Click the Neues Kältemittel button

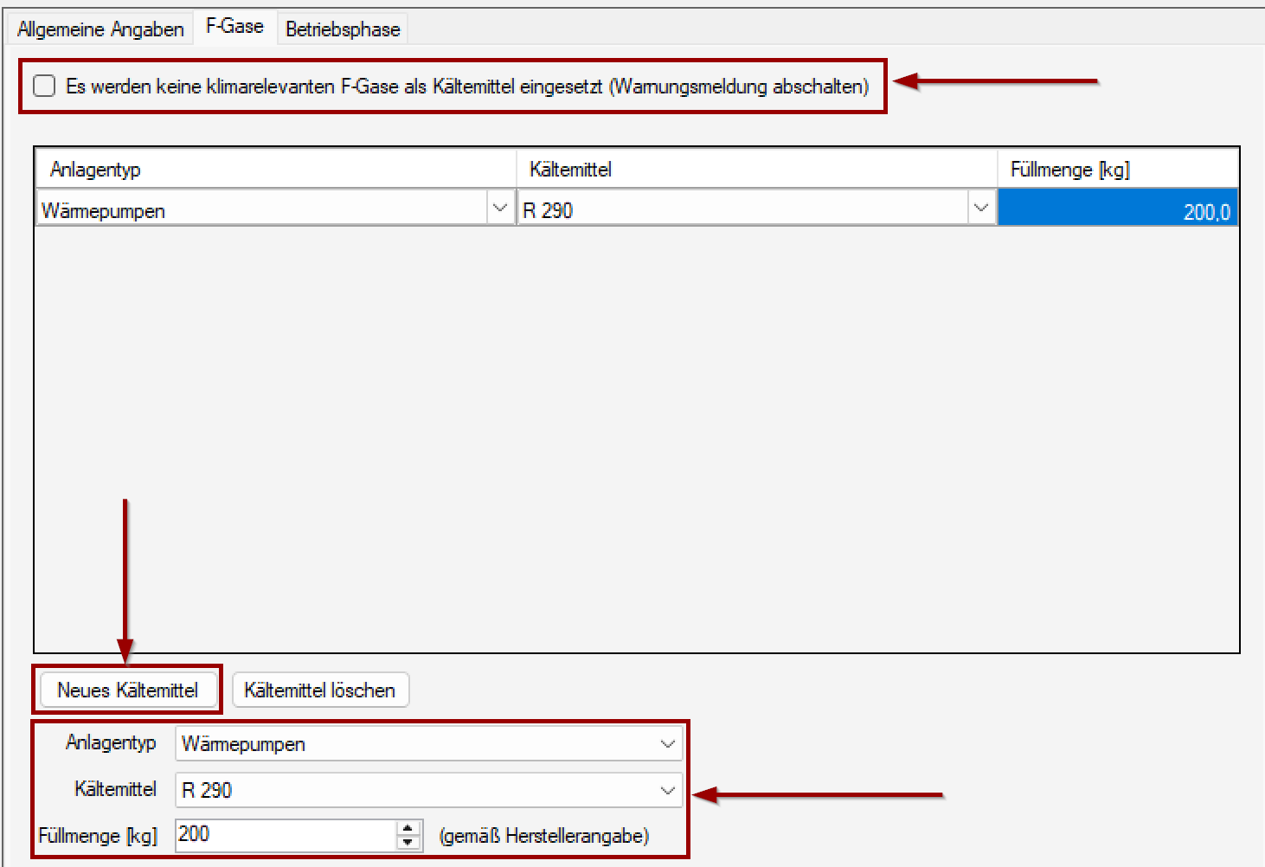[127, 690]
